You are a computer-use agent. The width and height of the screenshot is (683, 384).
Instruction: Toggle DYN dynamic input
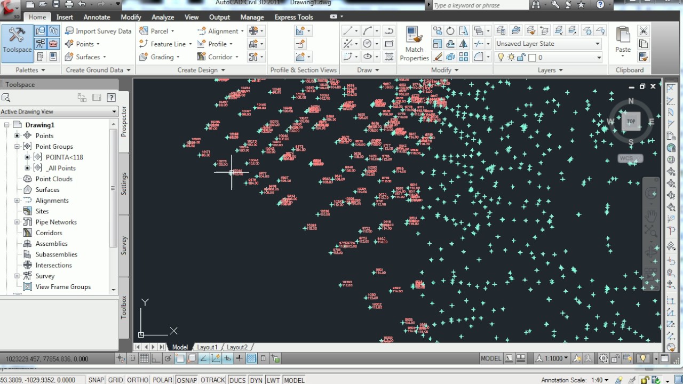click(x=256, y=380)
